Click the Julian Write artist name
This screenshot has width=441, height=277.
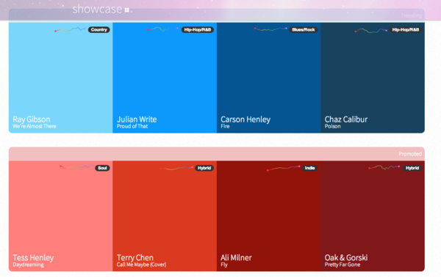[x=137, y=119]
